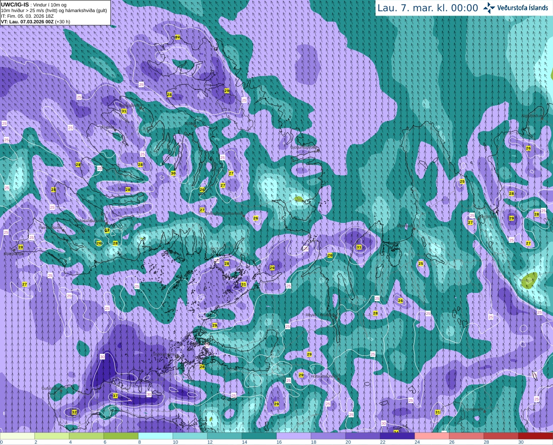Image resolution: width=553 pixels, height=445 pixels.
Task: Pick the 6–8 m/s legend color
Action: (121, 436)
